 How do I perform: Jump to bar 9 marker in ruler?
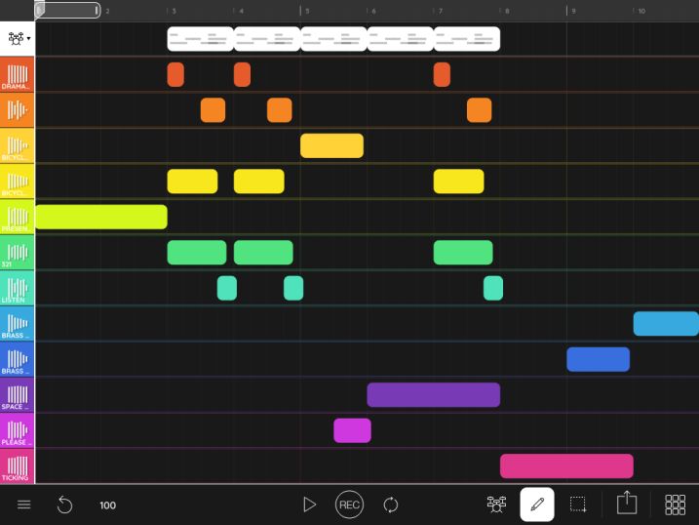574,11
